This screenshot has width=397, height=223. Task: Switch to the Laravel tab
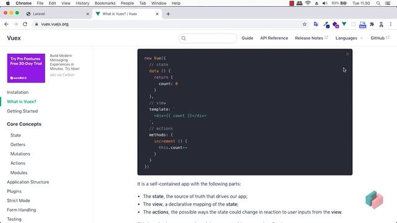coord(57,14)
